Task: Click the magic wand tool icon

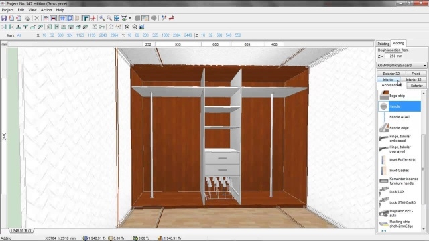Action: pyautogui.click(x=164, y=18)
